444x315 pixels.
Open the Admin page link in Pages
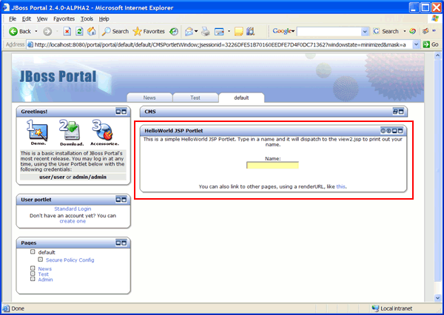(45, 280)
